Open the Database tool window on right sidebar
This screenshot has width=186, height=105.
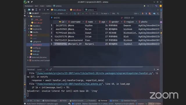point(161,14)
